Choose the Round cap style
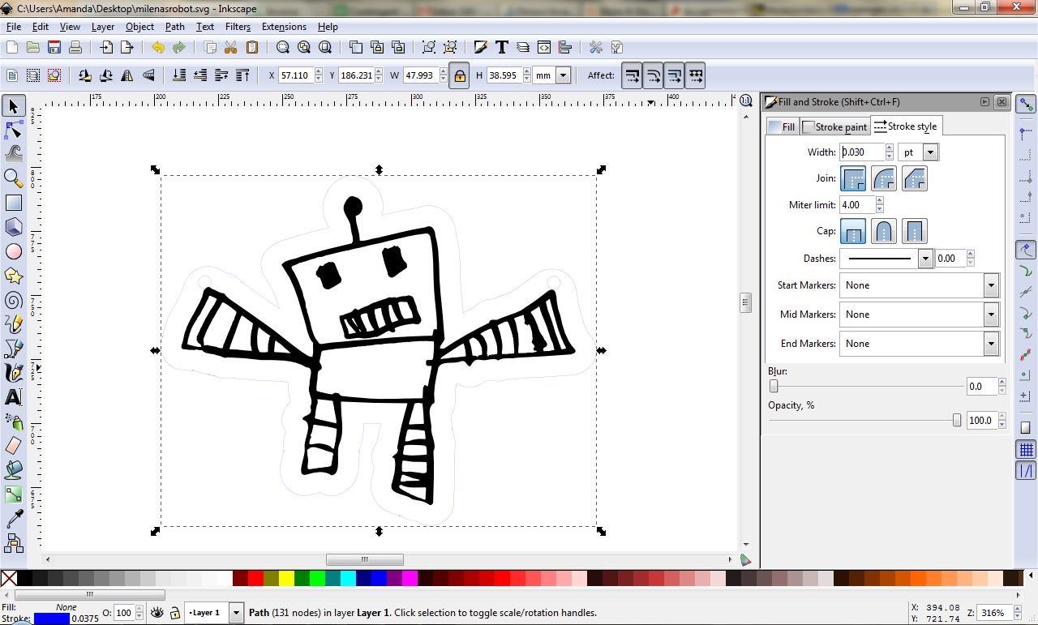The width and height of the screenshot is (1038, 625). click(884, 231)
